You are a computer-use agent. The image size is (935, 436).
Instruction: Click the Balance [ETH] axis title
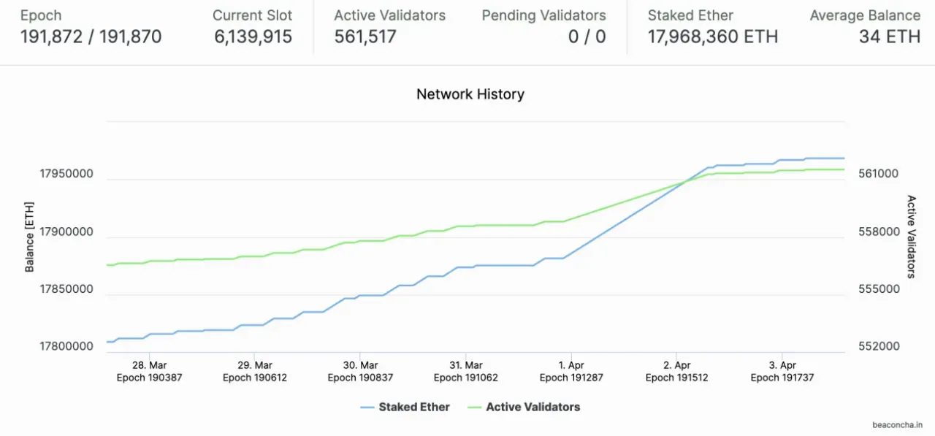click(x=30, y=237)
